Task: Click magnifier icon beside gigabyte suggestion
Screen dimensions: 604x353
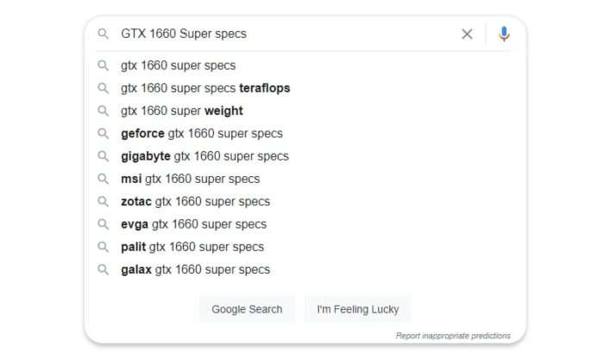Action: tap(103, 156)
